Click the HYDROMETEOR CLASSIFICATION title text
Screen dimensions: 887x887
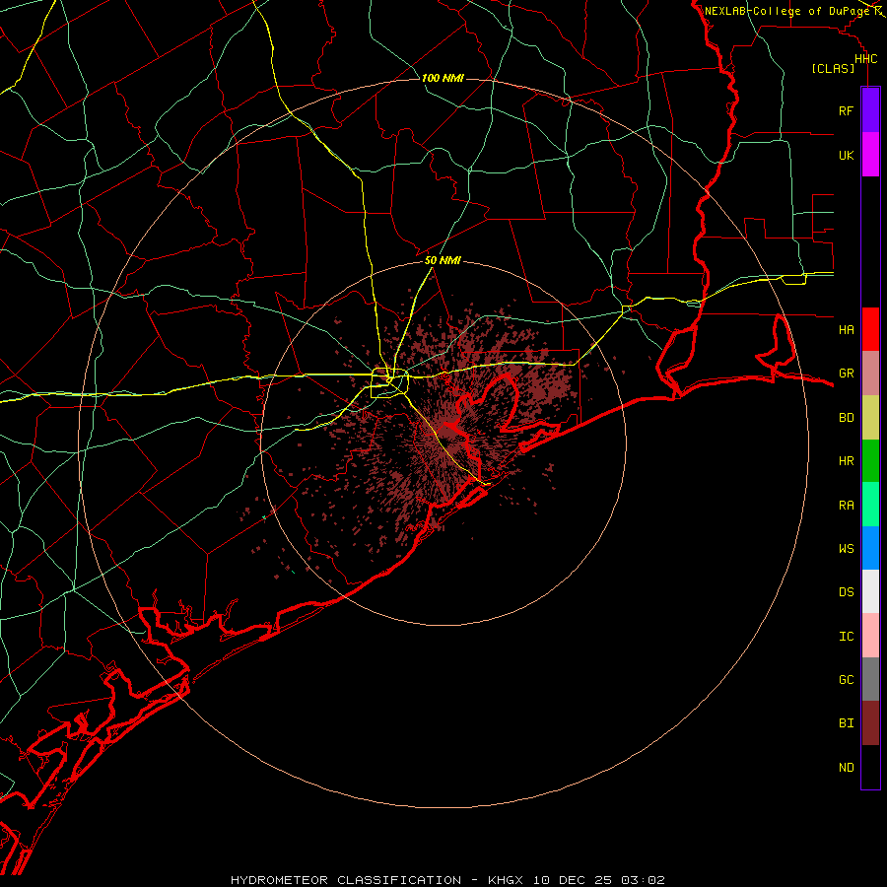click(346, 880)
